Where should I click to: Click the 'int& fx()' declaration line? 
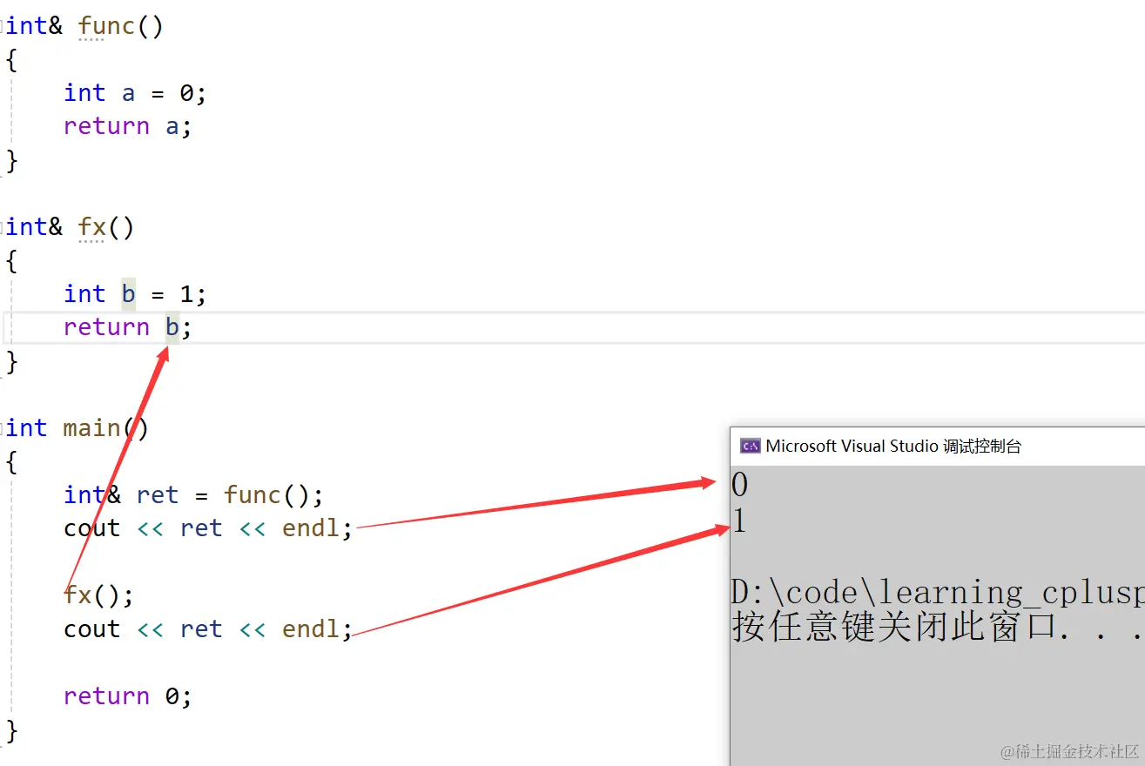pyautogui.click(x=71, y=227)
